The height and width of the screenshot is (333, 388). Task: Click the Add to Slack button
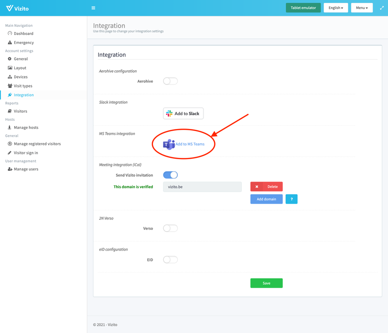pyautogui.click(x=183, y=113)
